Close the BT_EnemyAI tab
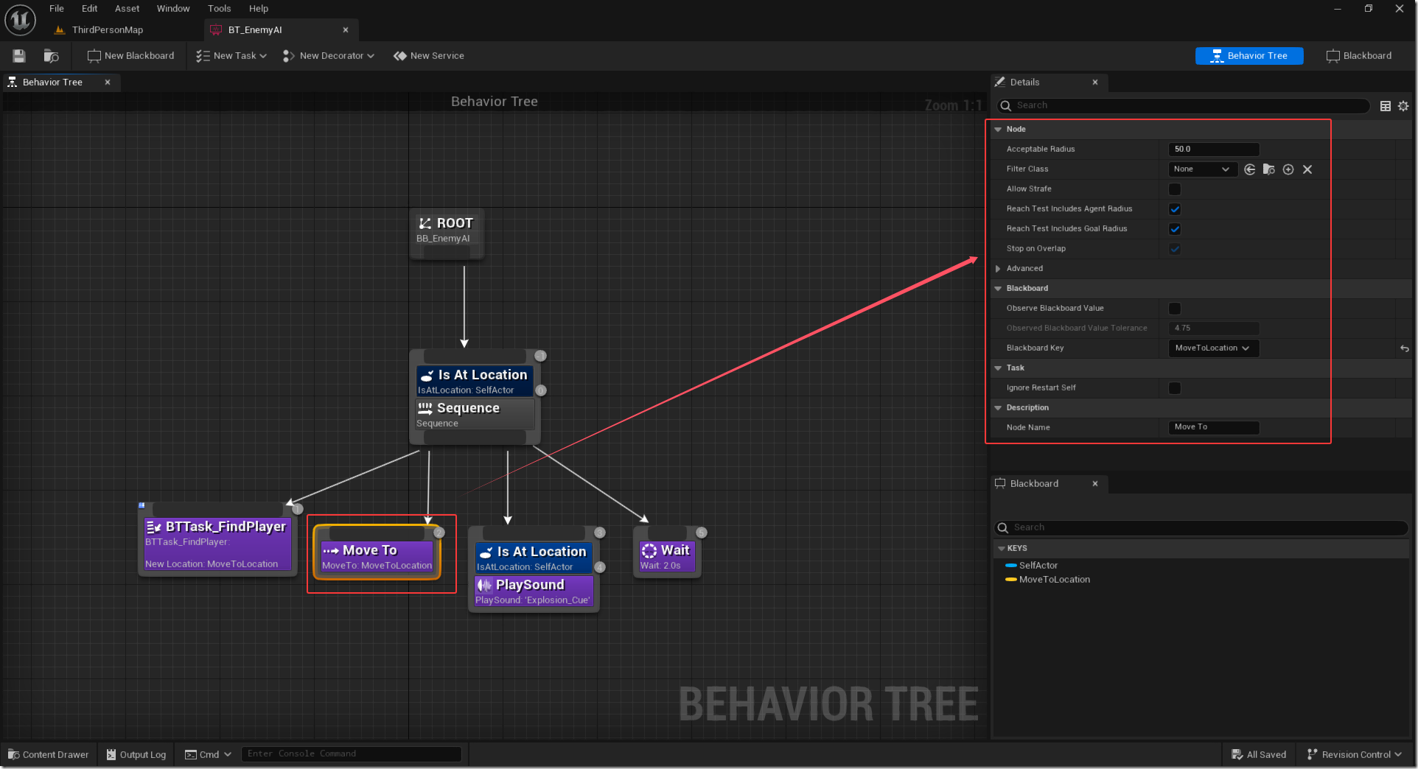 [x=346, y=30]
